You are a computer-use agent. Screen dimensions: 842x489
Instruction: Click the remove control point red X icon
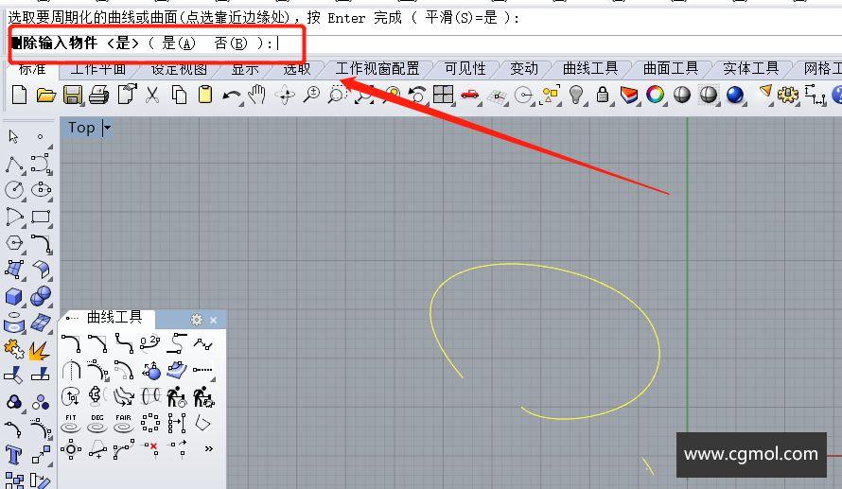150,450
